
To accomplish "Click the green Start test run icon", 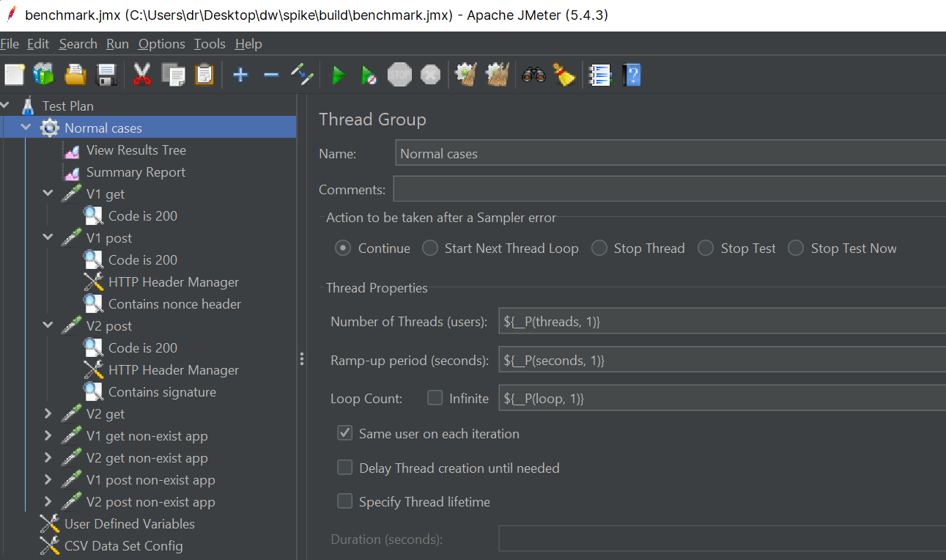I will pos(338,75).
